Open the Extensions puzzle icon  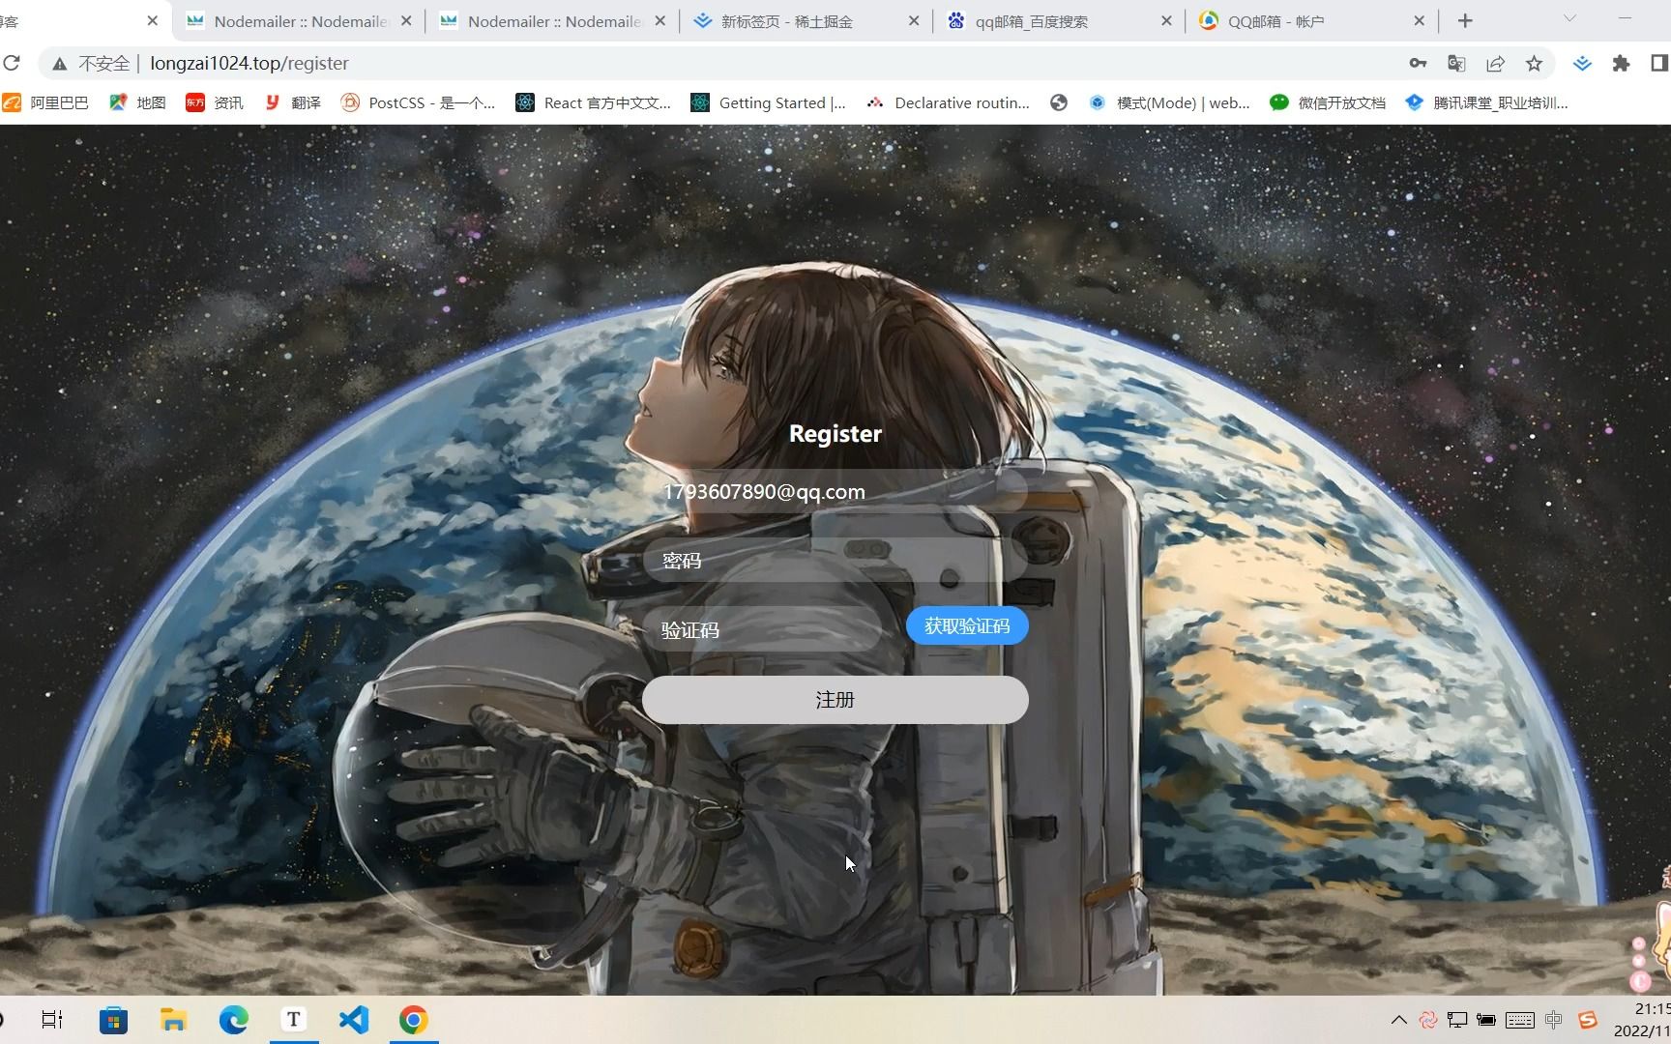(x=1621, y=63)
